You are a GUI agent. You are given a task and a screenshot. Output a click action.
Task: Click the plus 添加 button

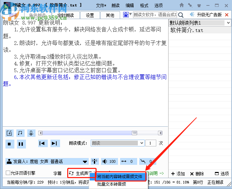(x=178, y=174)
